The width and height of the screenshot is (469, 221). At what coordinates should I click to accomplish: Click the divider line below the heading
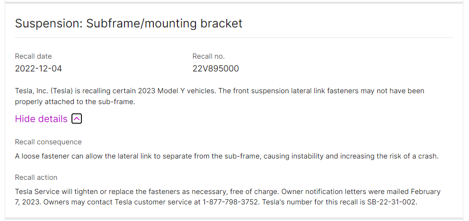click(234, 37)
